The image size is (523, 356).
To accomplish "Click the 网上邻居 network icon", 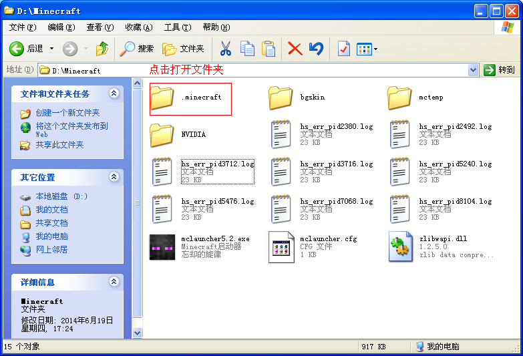I will point(25,250).
